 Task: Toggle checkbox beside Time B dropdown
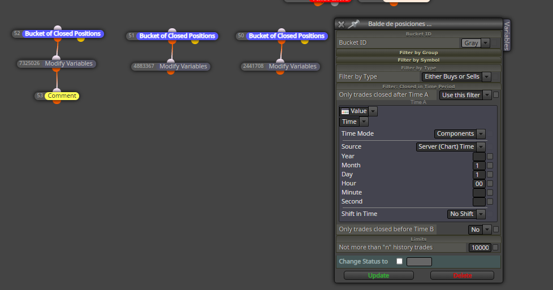[496, 230]
